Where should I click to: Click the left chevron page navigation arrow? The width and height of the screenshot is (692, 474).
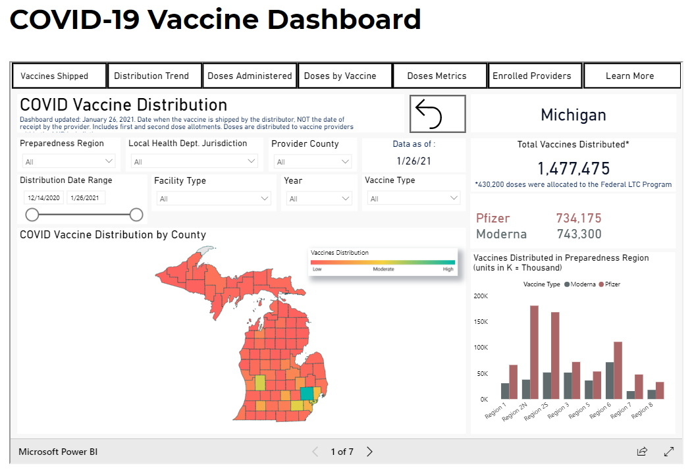315,452
